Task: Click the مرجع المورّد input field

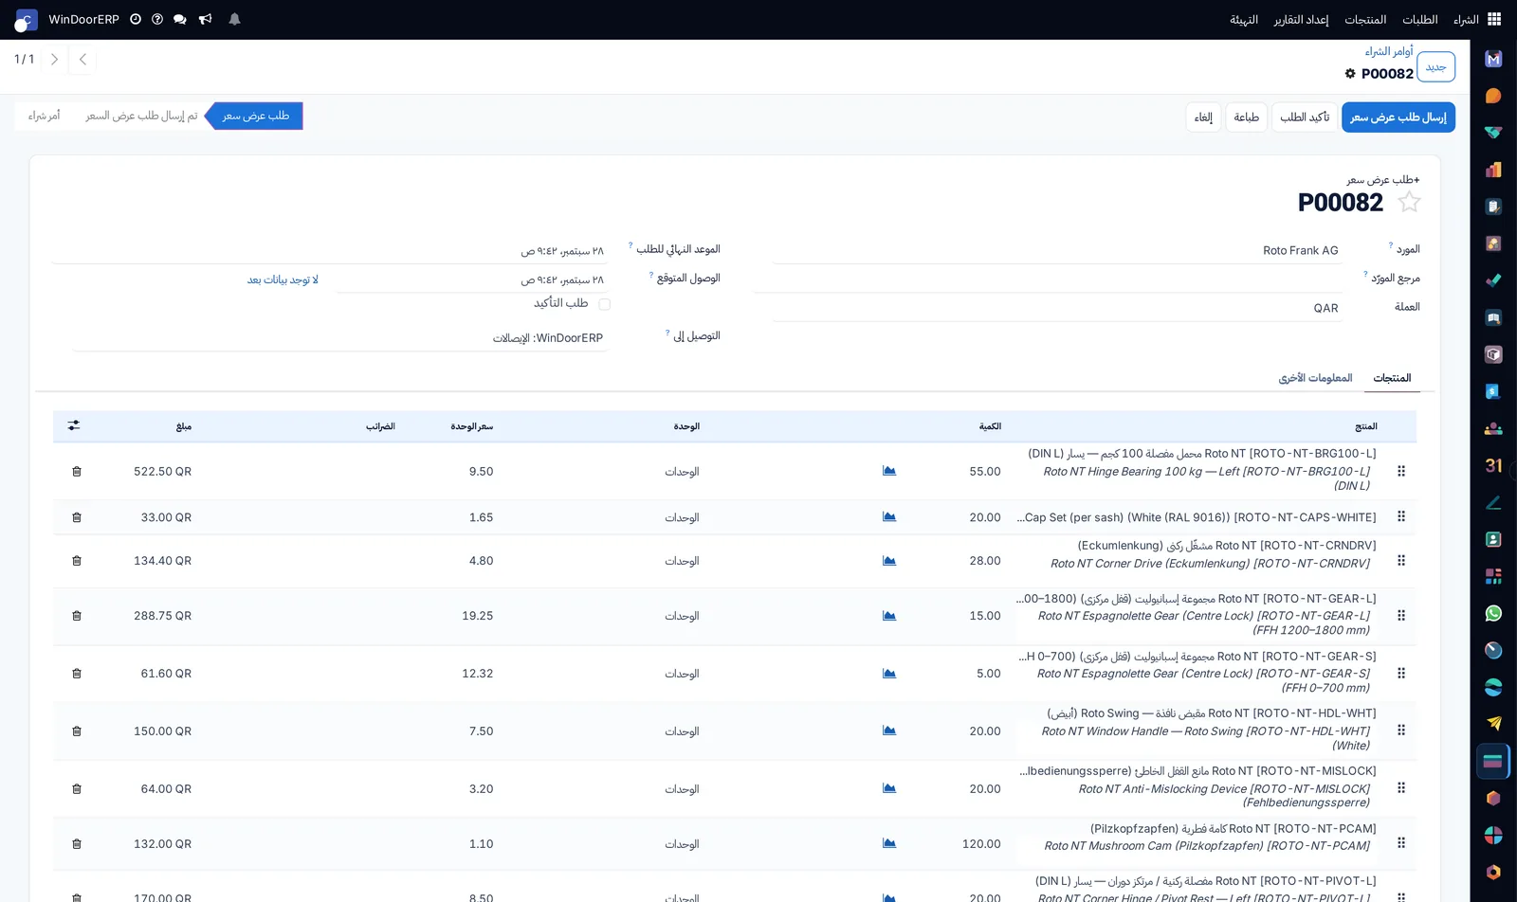Action: click(1047, 279)
